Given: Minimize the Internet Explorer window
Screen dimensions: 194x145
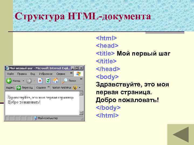Looking at the screenshot, I should [73, 68].
